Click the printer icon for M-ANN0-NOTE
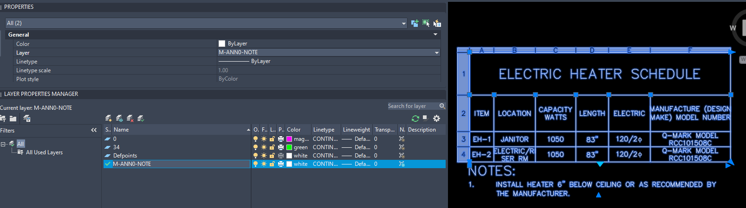Viewport: 746px width, 208px height. [281, 164]
